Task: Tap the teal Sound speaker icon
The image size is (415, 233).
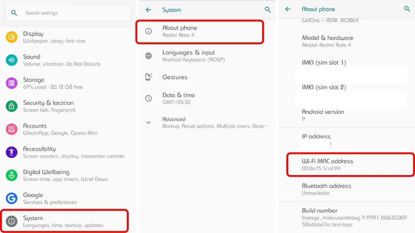Action: 12,60
